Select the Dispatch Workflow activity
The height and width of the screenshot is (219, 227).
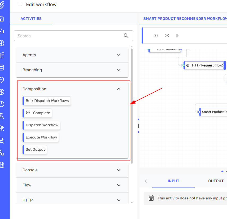[x=42, y=125]
